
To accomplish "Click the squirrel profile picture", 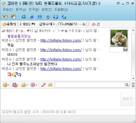I will (x=119, y=38).
